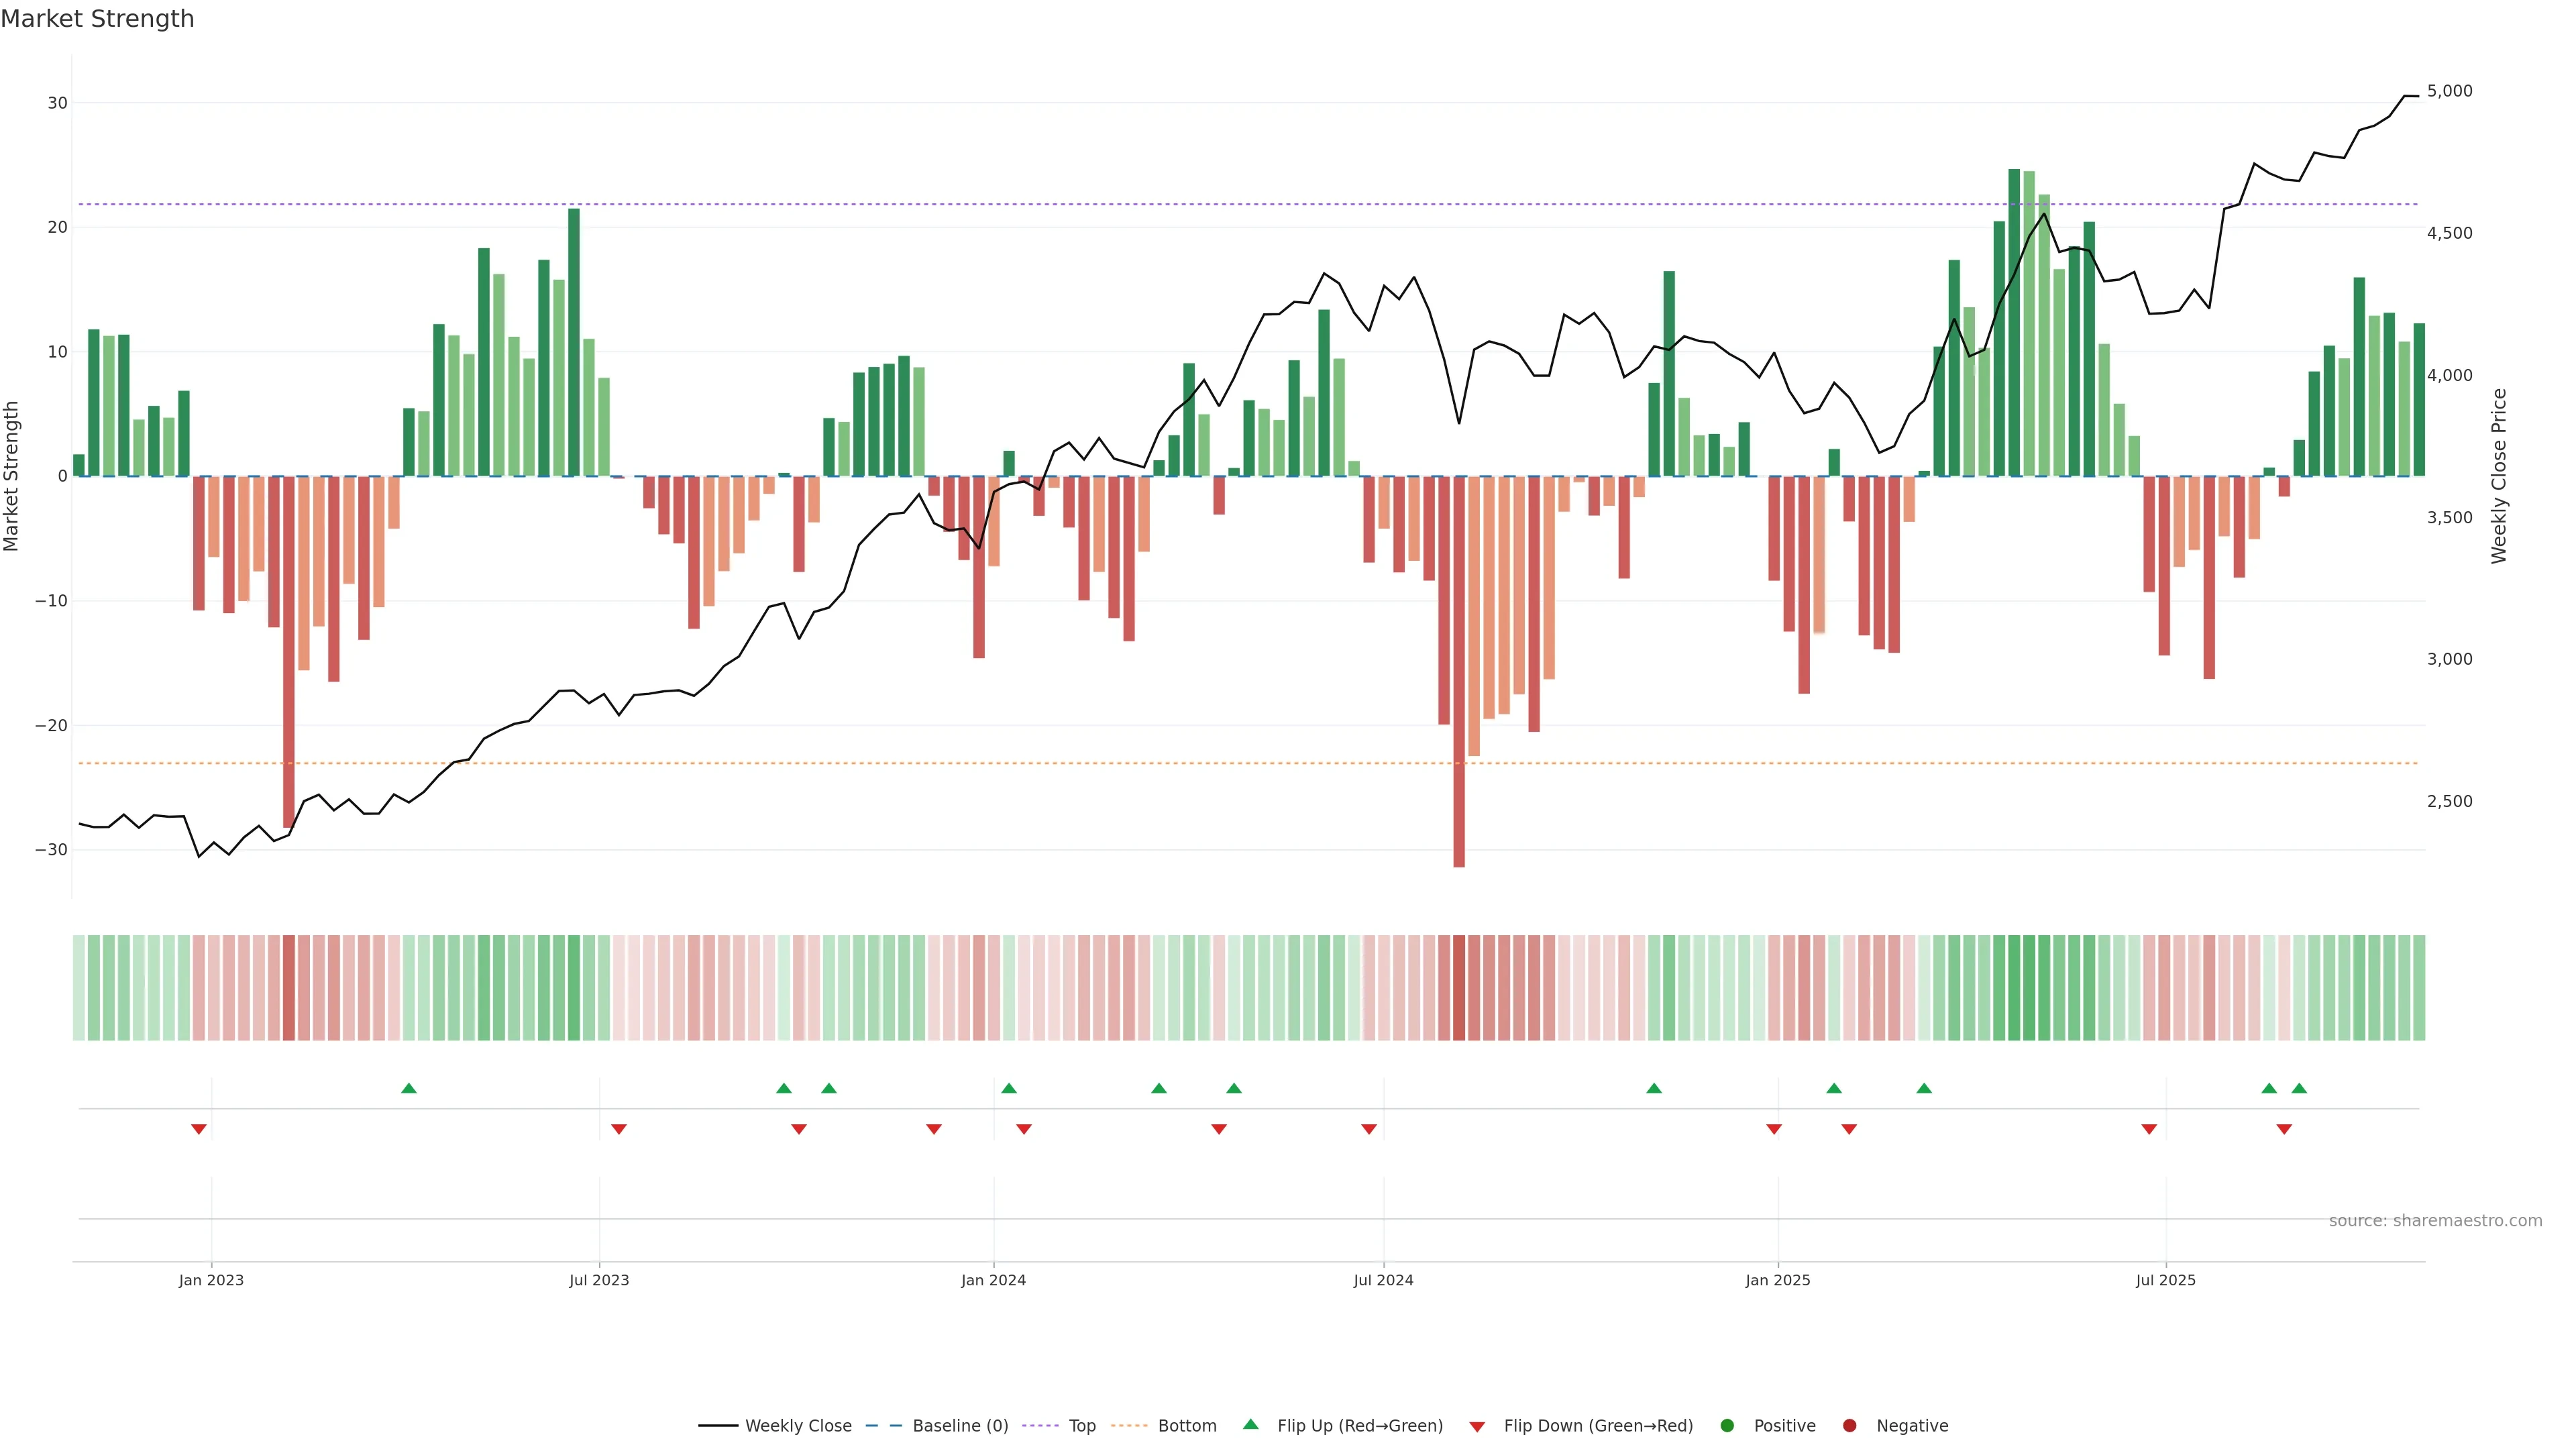Image resolution: width=2576 pixels, height=1449 pixels.
Task: Click the Weekly Close Price axis title
Action: coord(2499,476)
